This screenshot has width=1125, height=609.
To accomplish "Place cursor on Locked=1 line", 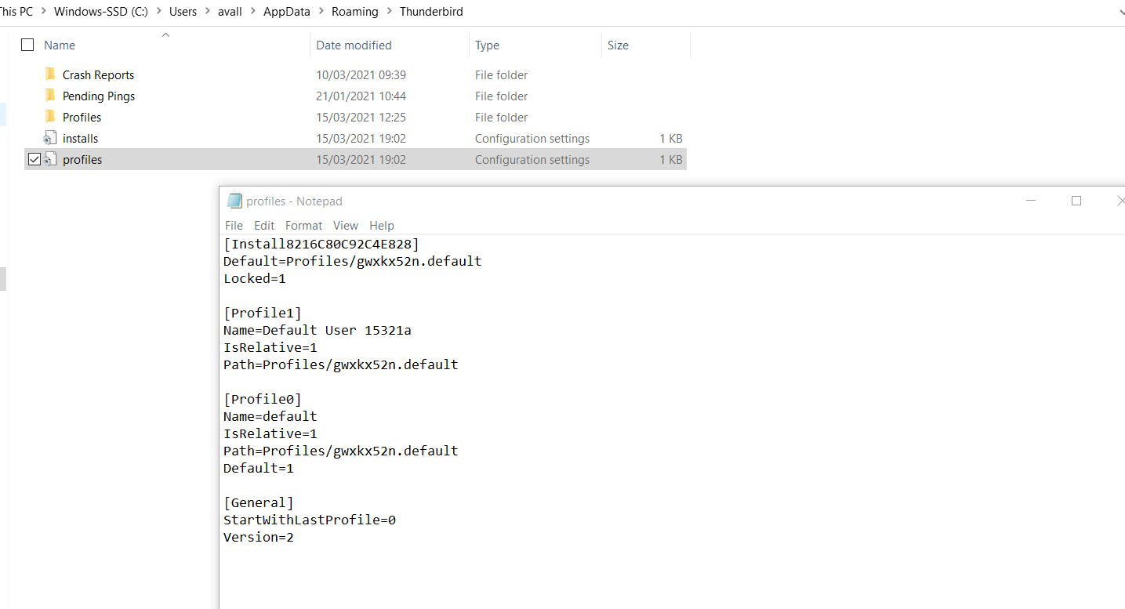I will tap(255, 278).
